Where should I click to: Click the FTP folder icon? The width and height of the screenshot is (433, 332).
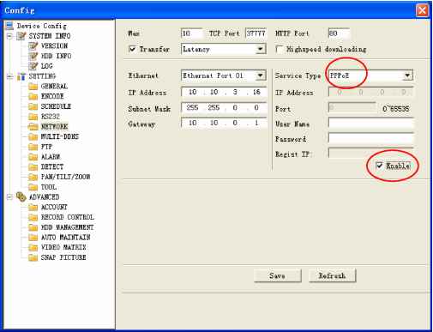click(33, 147)
